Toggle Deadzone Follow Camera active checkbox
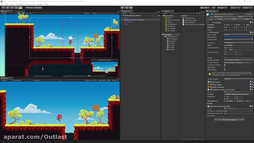Viewport: 254px width, 143px height. click(212, 14)
